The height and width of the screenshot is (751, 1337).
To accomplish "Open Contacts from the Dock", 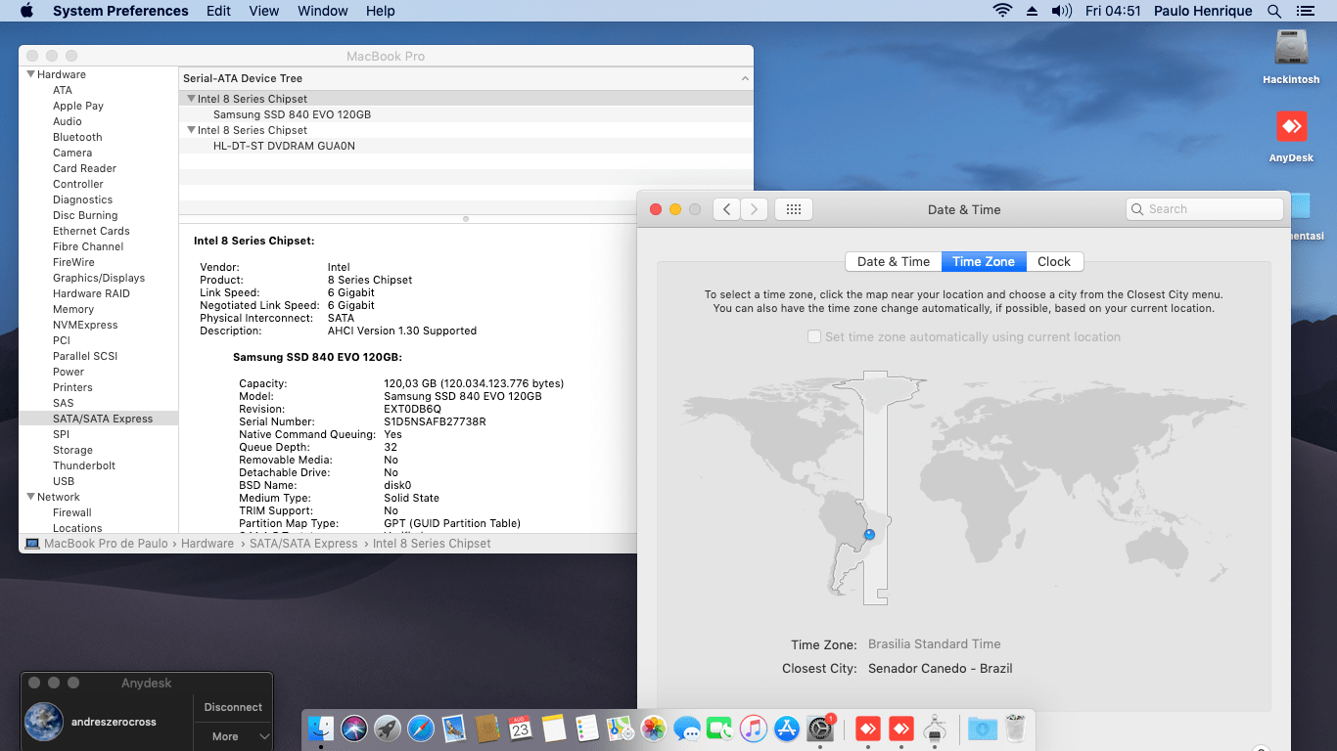I will click(x=487, y=729).
